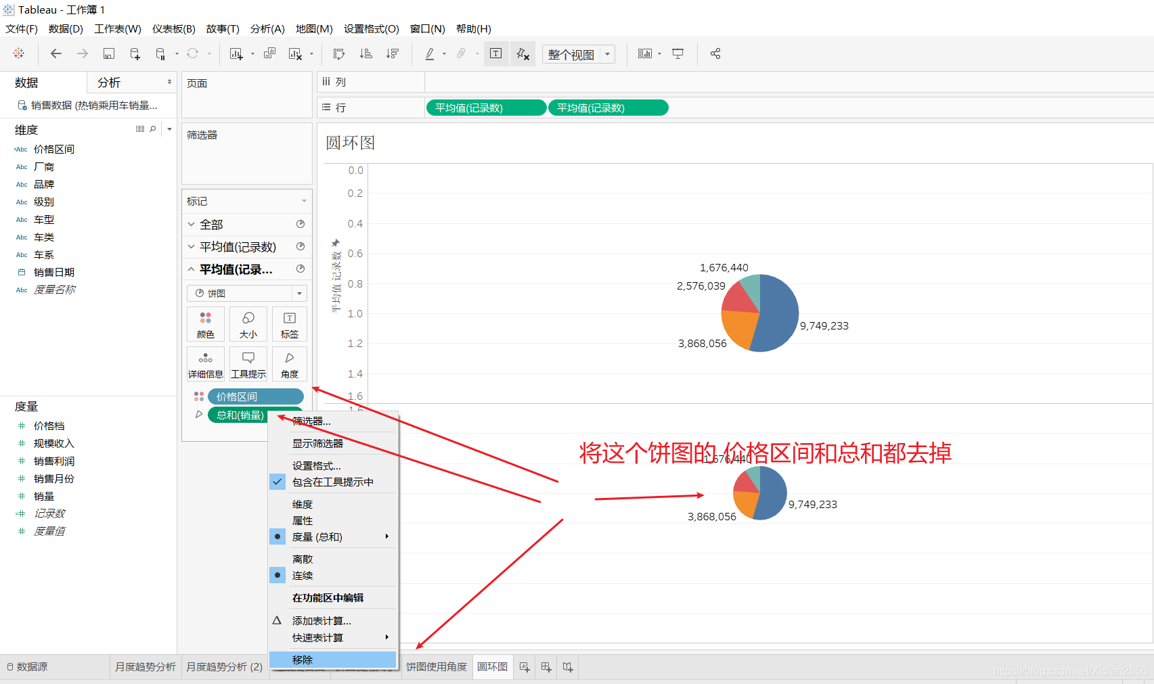Click the highlight pen icon
Screen dimensions: 1154x684
(430, 53)
